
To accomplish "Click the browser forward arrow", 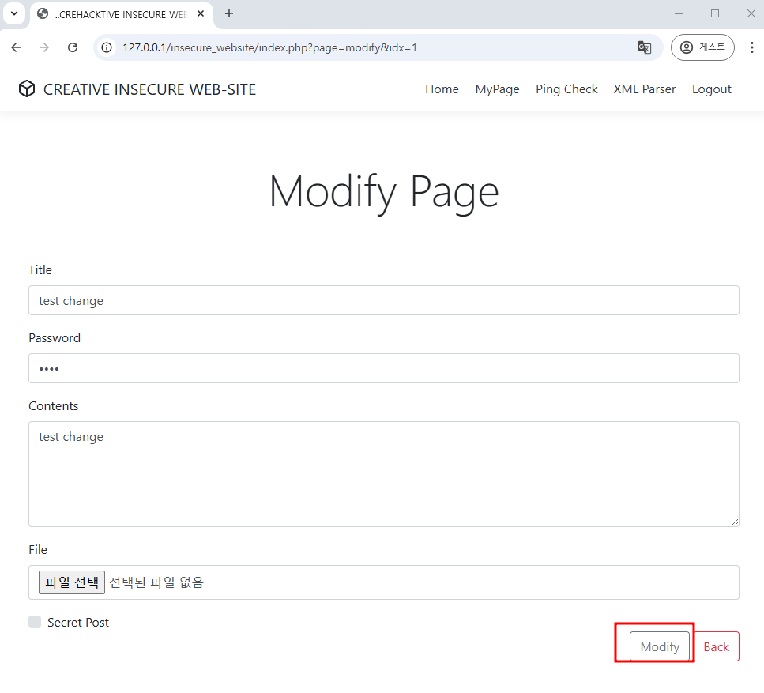I will pyautogui.click(x=44, y=47).
